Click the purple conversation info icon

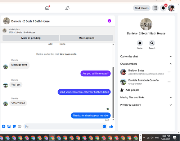point(109,21)
